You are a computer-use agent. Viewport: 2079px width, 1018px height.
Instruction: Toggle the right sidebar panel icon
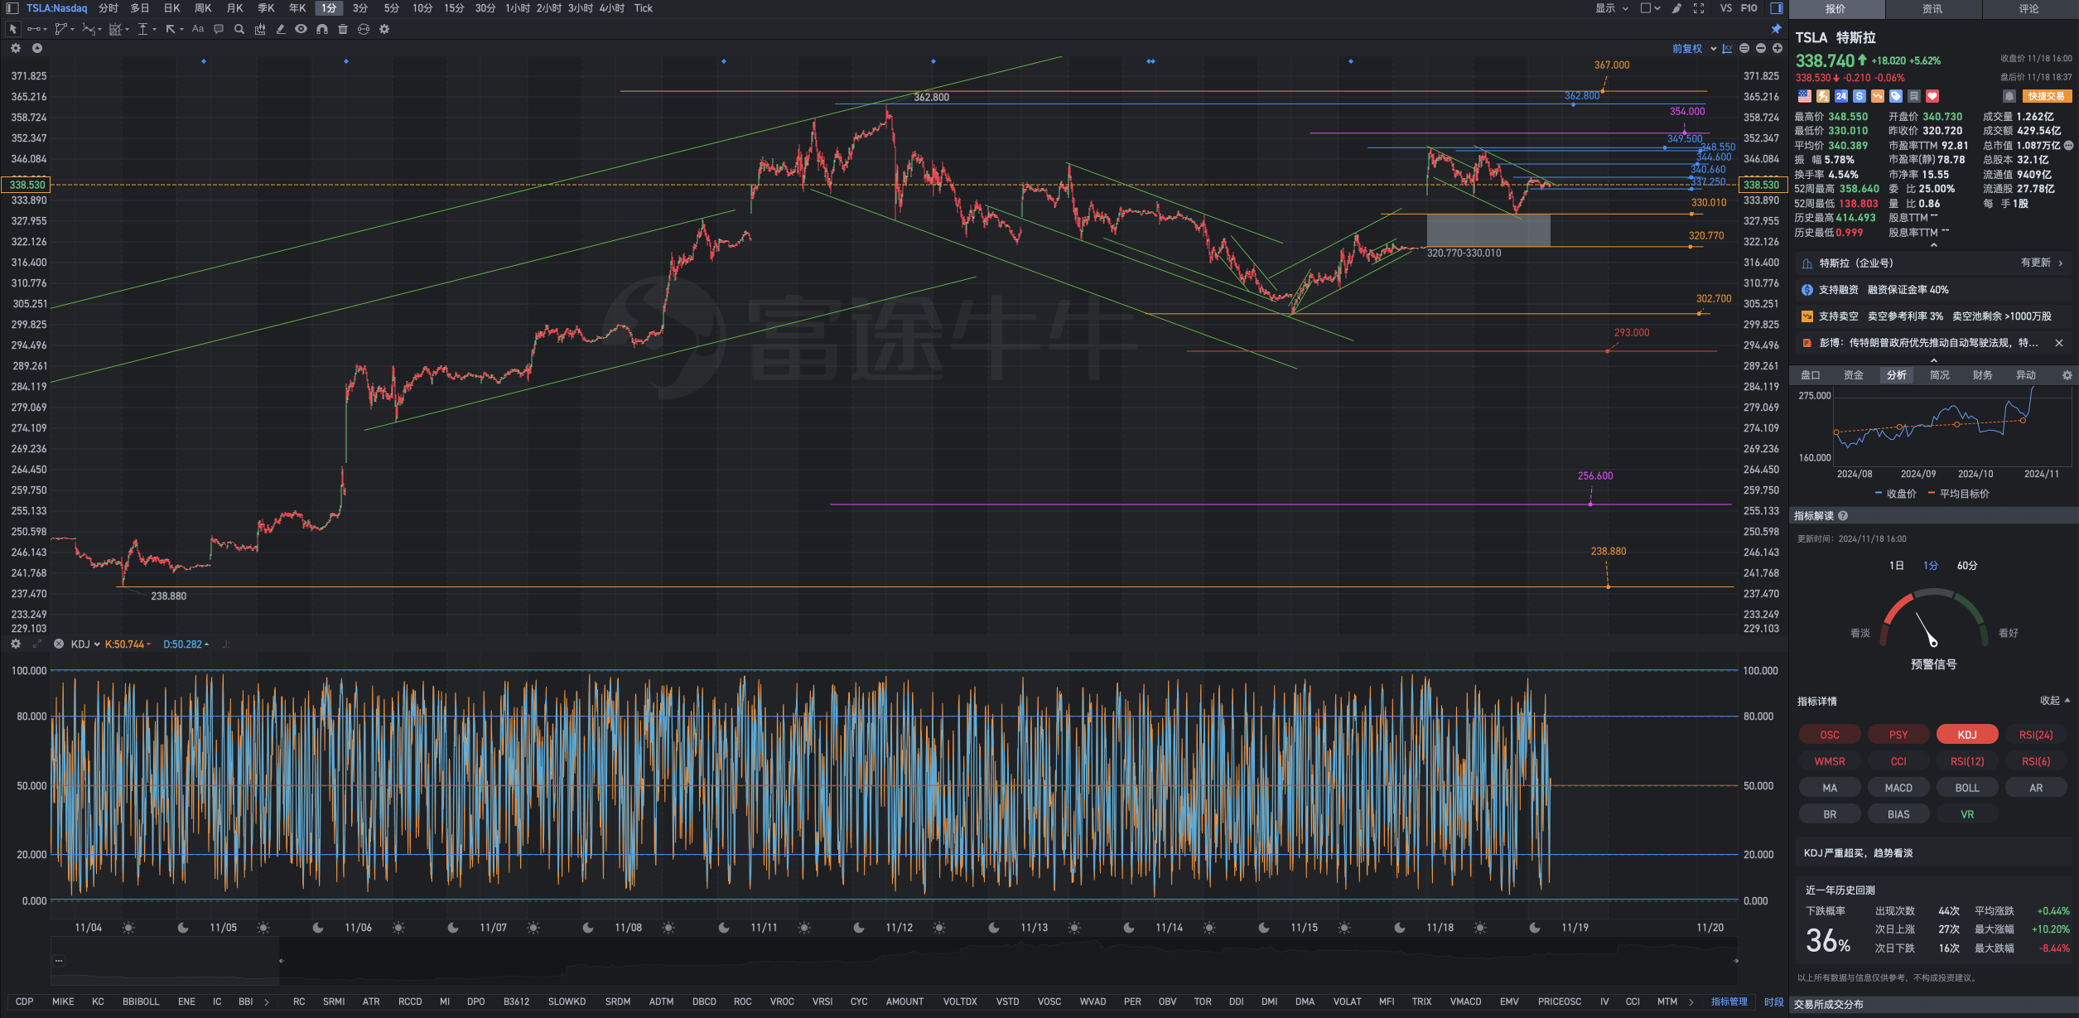(1777, 8)
